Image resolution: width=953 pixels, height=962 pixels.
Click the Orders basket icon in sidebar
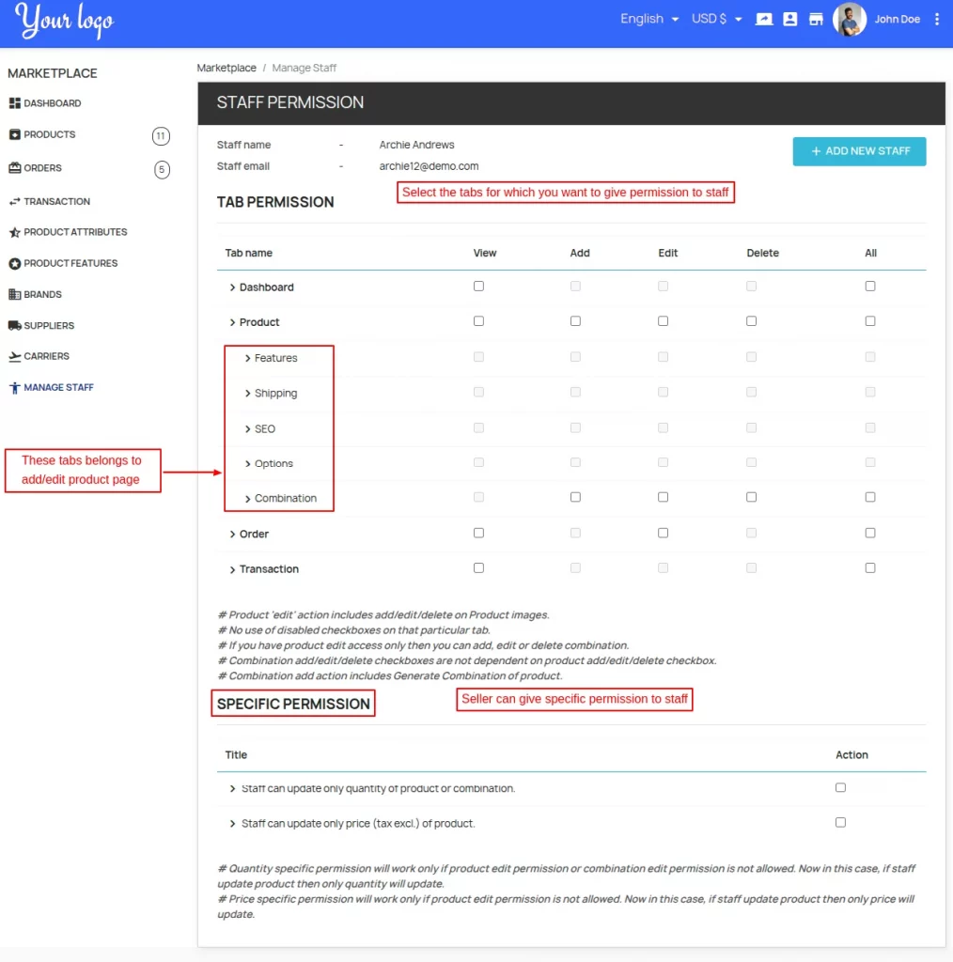[x=15, y=167]
